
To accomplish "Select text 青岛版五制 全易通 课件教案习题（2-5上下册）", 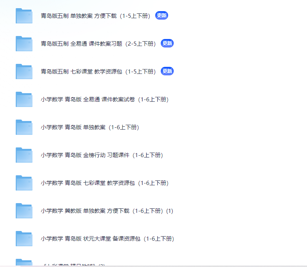I will 98,44.
